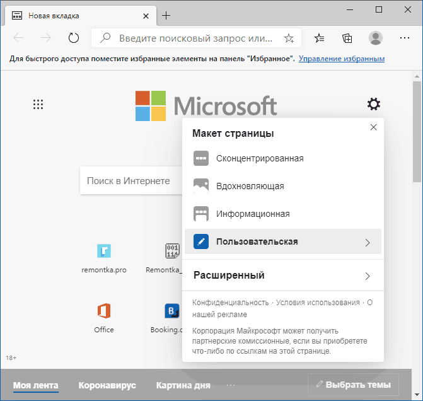This screenshot has width=423, height=401.
Task: Maximize the browser window
Action: click(x=379, y=9)
